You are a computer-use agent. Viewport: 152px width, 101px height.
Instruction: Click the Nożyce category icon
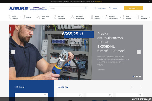(24, 17)
